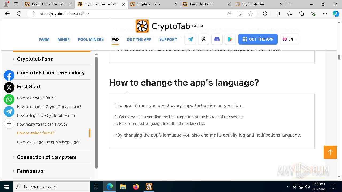Refresh the page
This screenshot has height=192, width=342.
pos(19,14)
